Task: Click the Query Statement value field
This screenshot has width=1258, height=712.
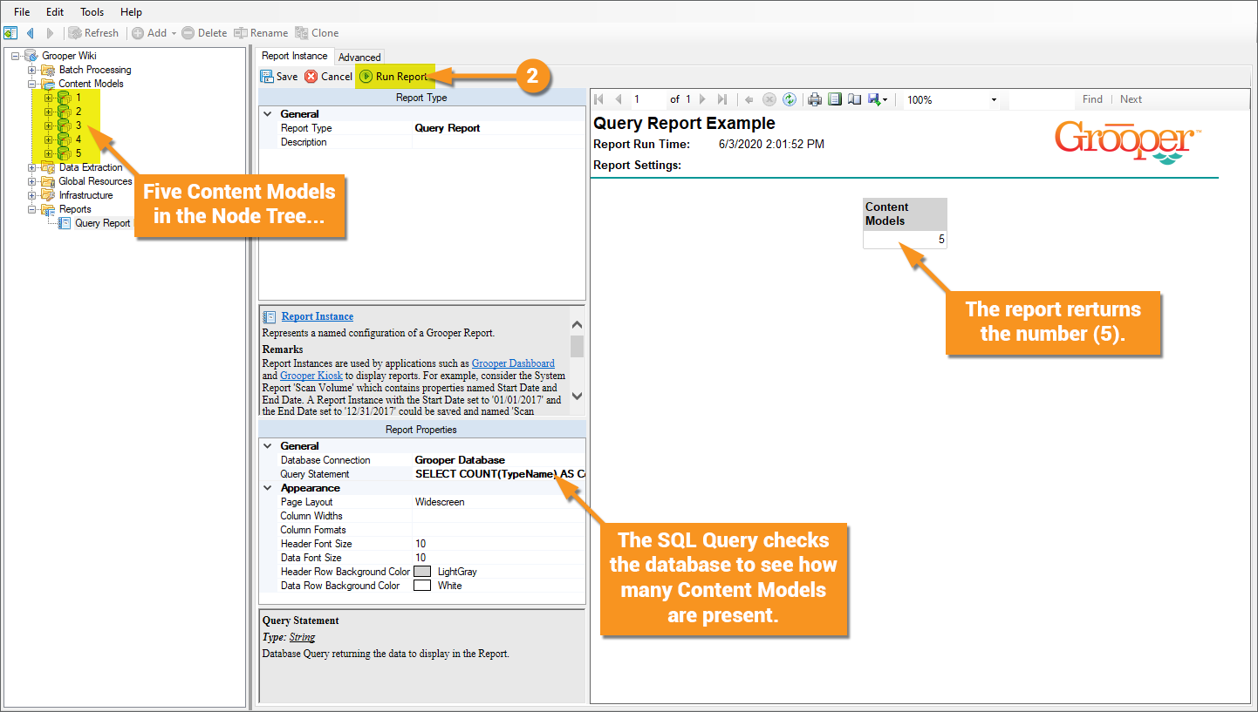Action: pos(499,474)
